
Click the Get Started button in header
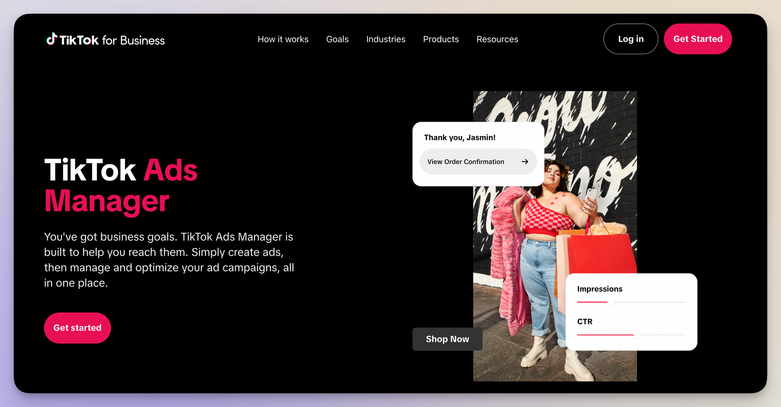(698, 39)
